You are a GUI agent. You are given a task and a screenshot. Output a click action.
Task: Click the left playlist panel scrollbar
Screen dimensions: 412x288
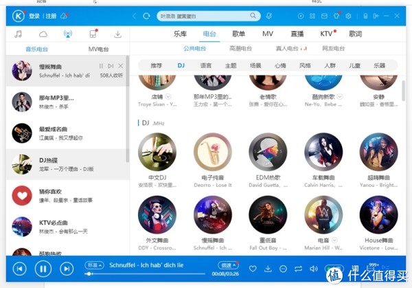pos(128,109)
